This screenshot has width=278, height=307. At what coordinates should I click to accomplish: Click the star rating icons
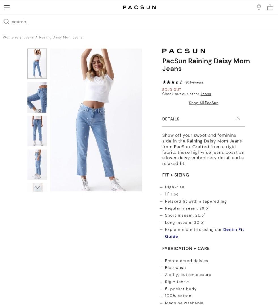click(x=173, y=82)
